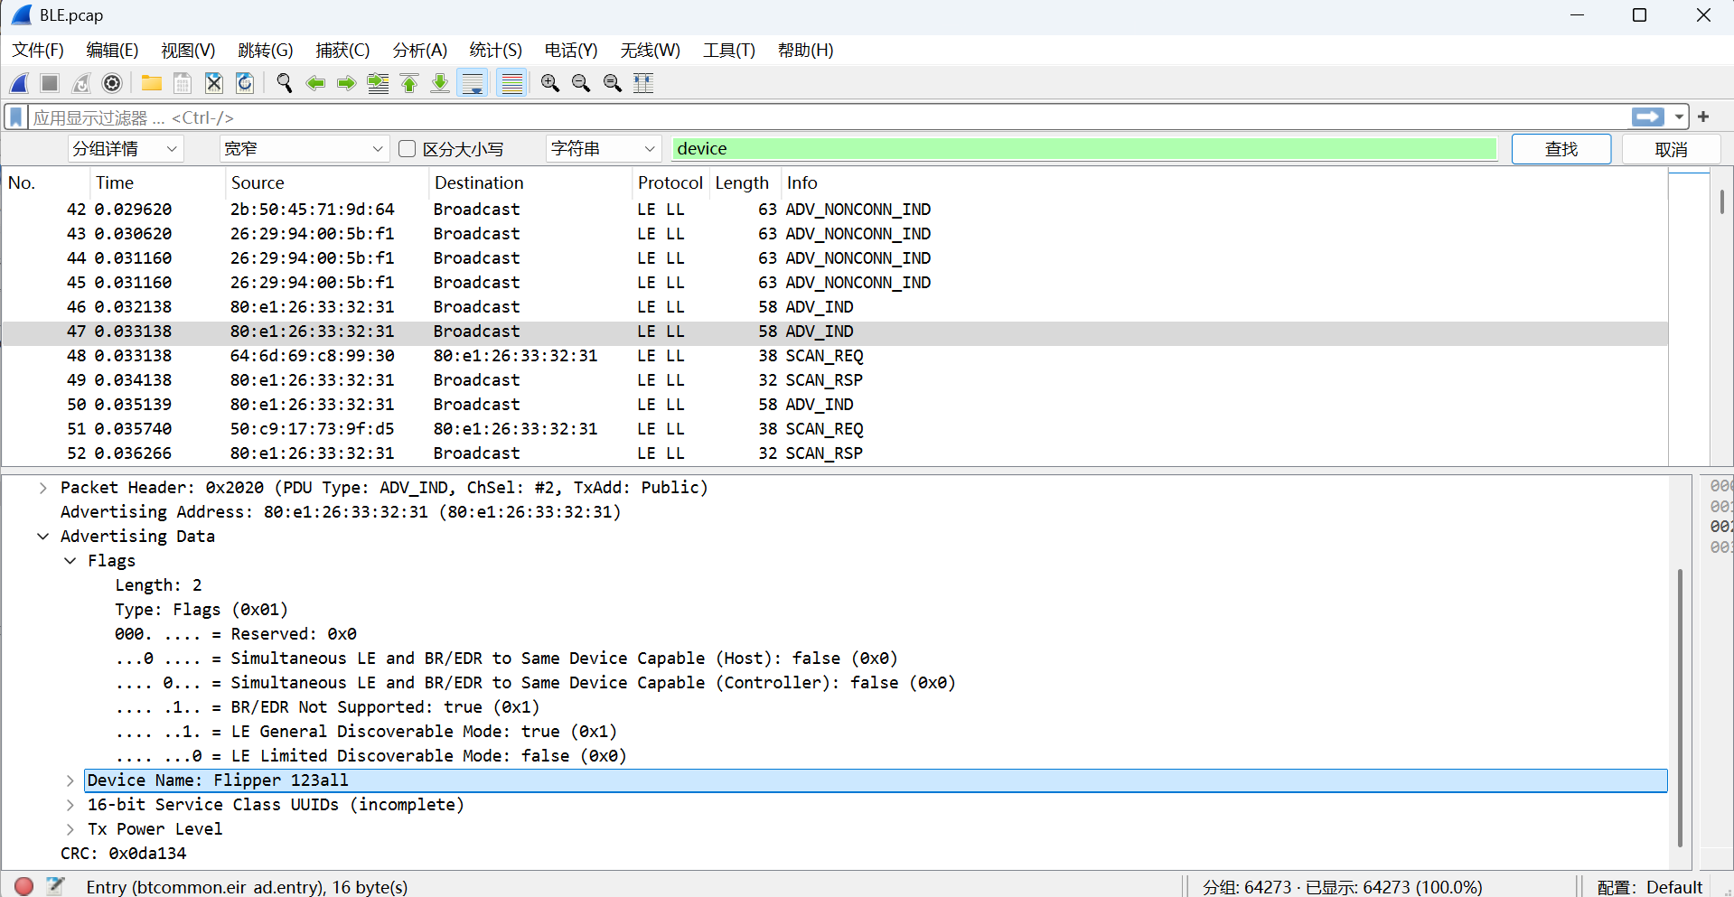
Task: Select packet 42 from 2b:50:45:71:9d:64
Action: [x=835, y=210]
